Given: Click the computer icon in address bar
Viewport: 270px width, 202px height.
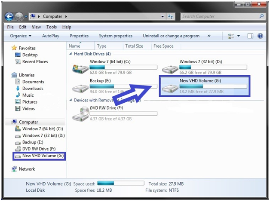Looking at the screenshot, I should (x=32, y=16).
